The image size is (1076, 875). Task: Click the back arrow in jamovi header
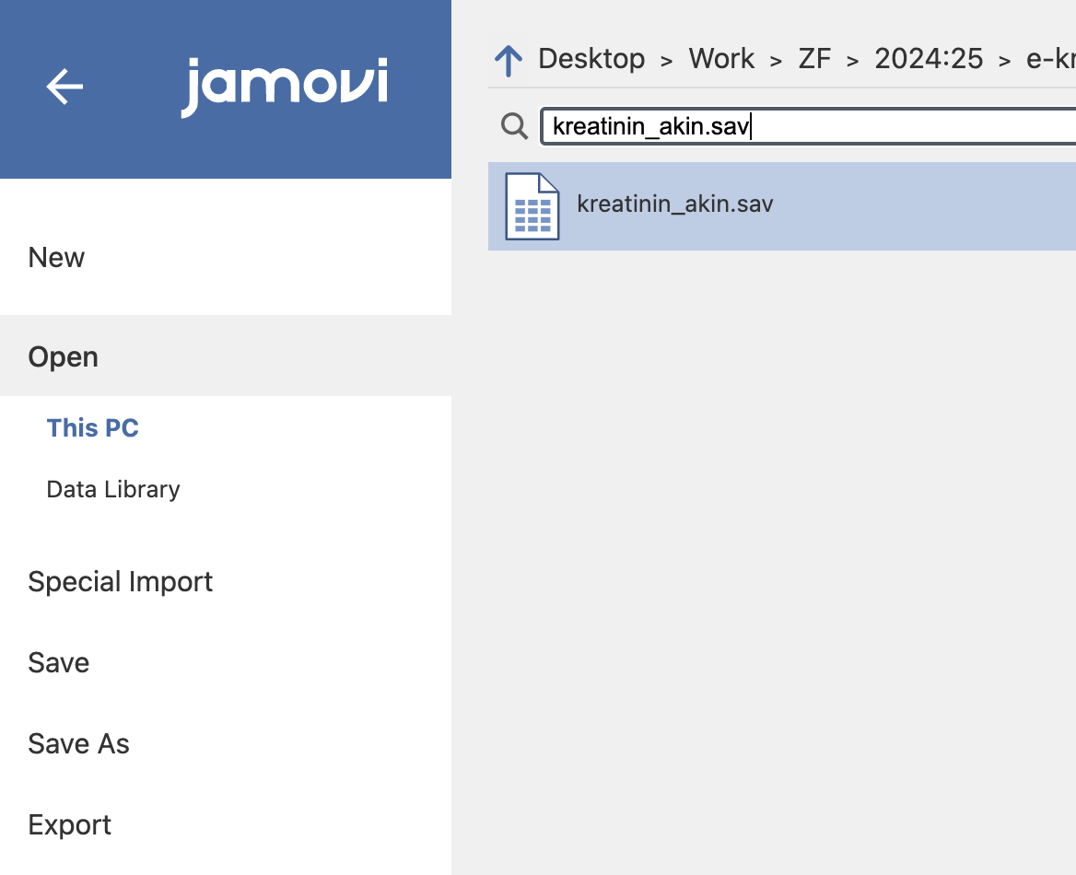[64, 87]
